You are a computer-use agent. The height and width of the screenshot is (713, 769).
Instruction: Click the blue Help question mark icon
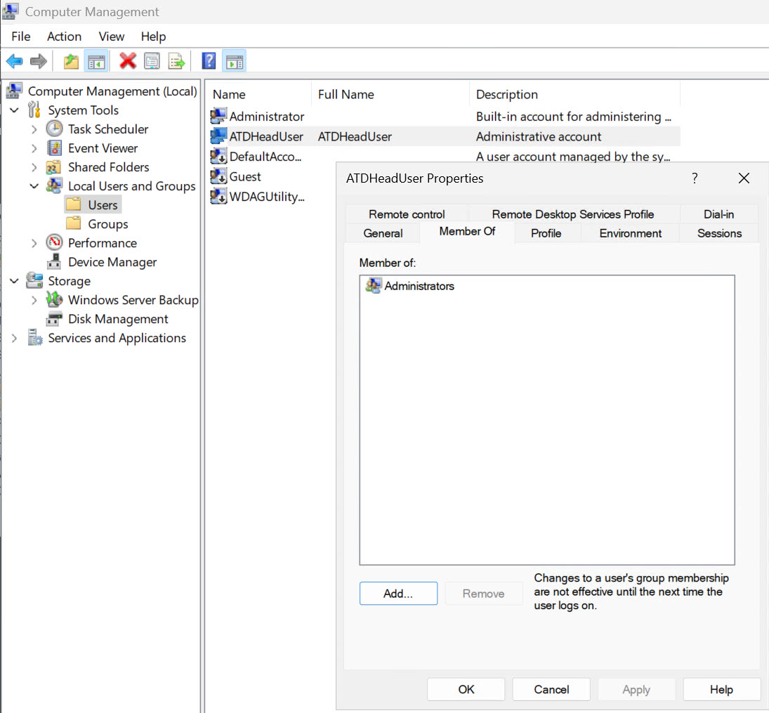(209, 61)
